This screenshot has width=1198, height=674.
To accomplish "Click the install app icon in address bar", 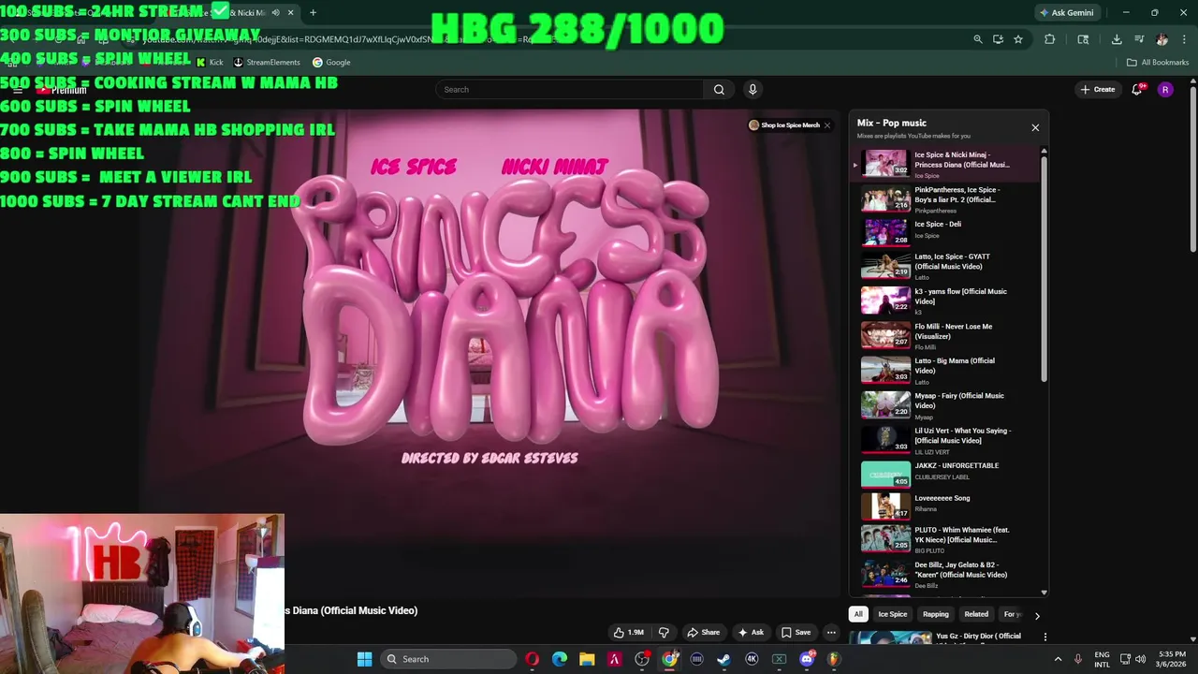I will [x=998, y=39].
